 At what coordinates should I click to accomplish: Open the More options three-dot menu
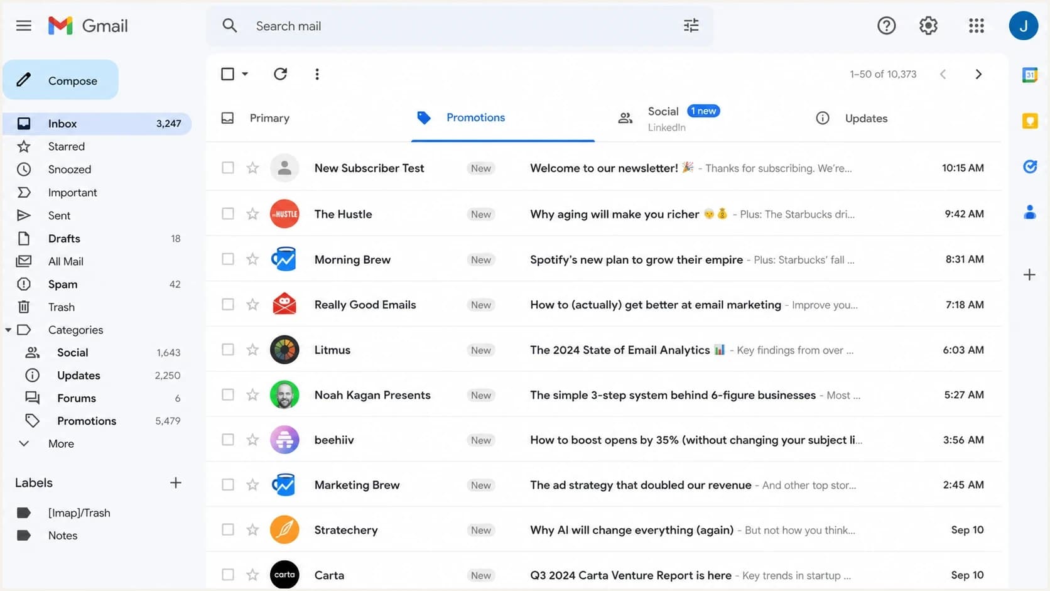click(317, 74)
